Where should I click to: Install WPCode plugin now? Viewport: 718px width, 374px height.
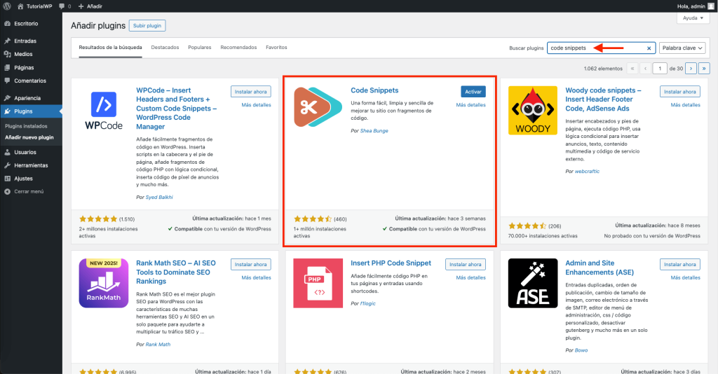(250, 92)
